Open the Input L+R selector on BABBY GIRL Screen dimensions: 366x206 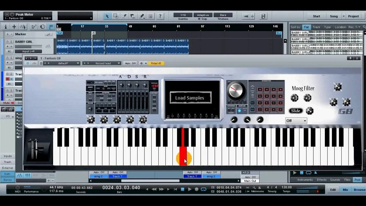(28, 51)
